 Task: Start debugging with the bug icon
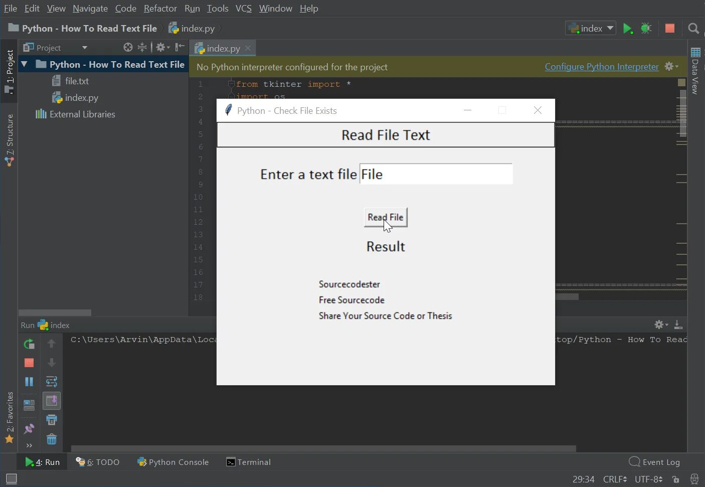pyautogui.click(x=646, y=28)
